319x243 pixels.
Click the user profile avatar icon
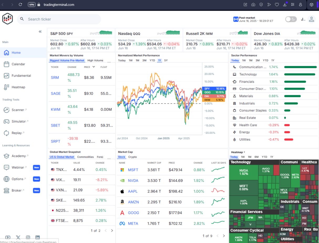coord(311,19)
